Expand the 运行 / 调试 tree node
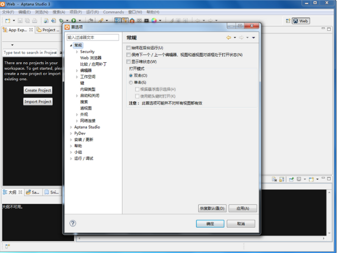This screenshot has height=253, width=337. click(71, 159)
